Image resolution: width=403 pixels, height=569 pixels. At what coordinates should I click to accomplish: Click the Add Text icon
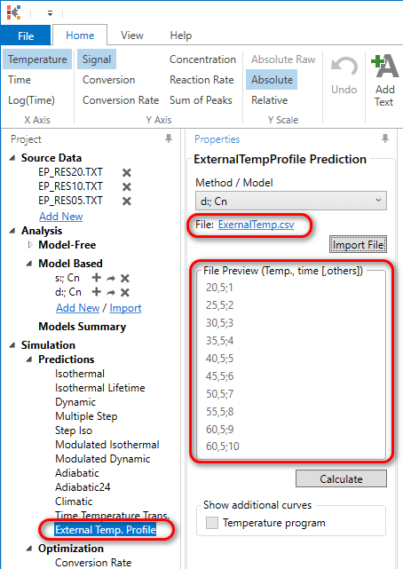click(385, 66)
